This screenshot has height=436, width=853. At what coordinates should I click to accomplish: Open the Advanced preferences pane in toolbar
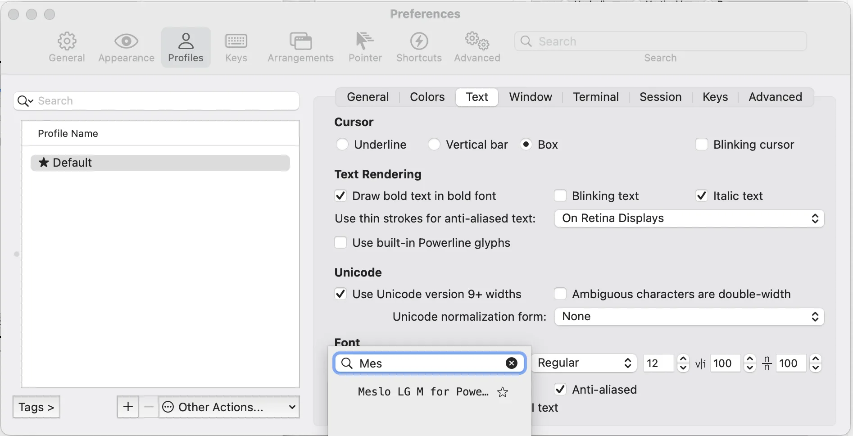tap(477, 47)
